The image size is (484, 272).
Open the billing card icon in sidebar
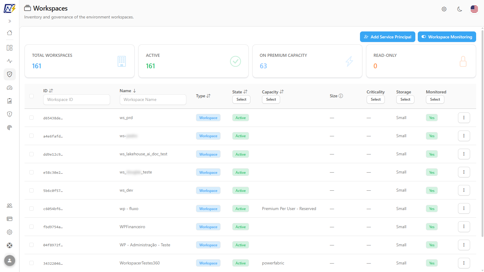click(x=10, y=219)
